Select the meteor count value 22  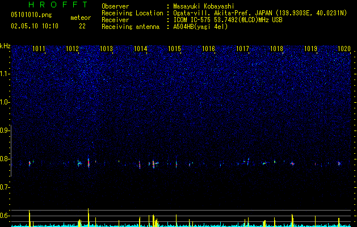pyautogui.click(x=82, y=26)
